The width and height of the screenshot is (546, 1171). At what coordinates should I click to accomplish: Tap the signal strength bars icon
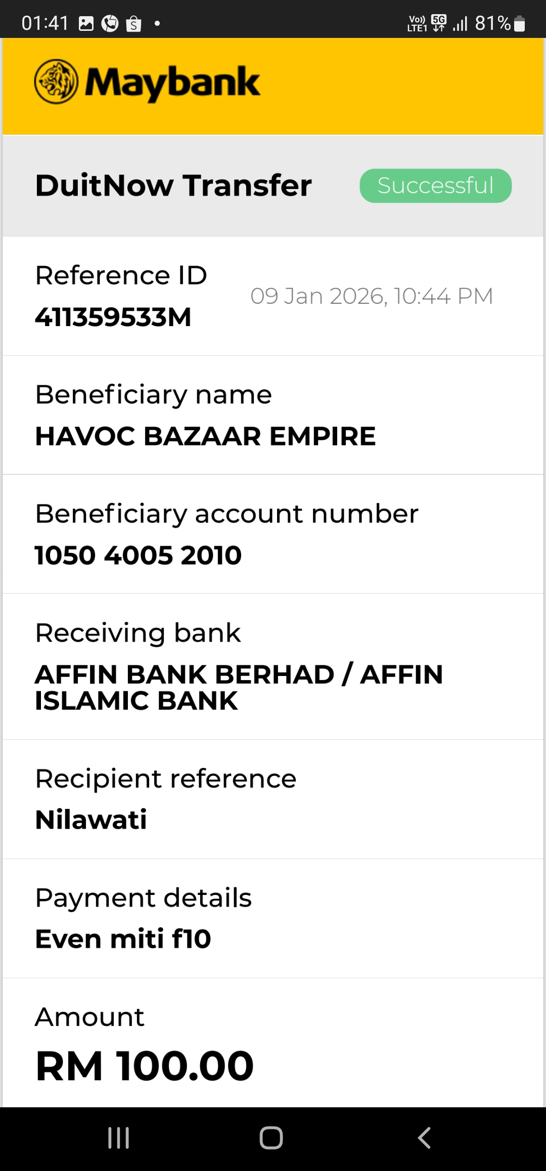pyautogui.click(x=460, y=23)
